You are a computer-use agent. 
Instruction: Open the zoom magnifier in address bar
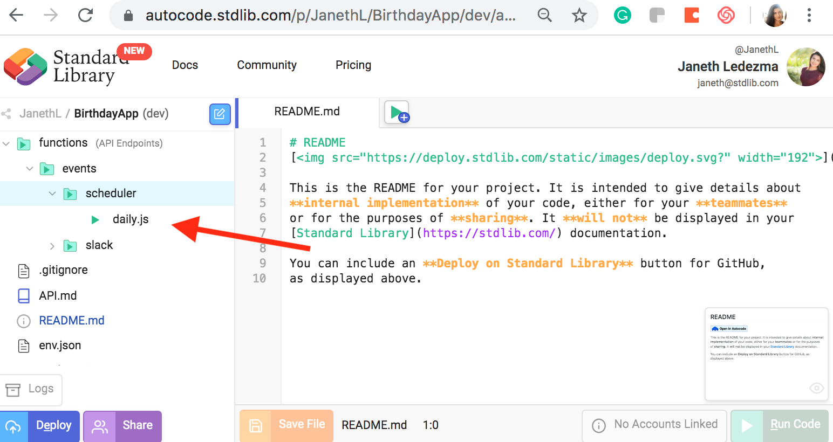[x=545, y=15]
